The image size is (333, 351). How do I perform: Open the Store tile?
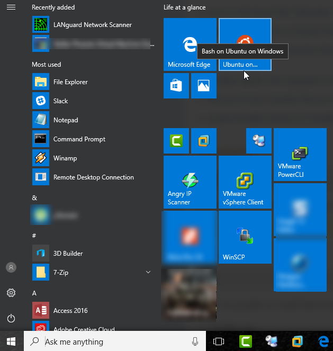coord(176,86)
